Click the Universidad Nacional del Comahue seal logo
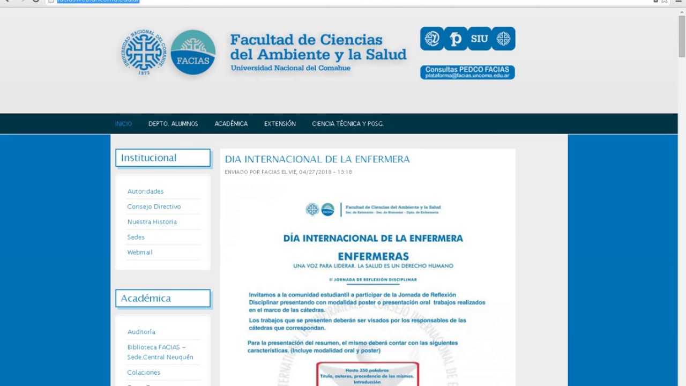 pos(143,52)
